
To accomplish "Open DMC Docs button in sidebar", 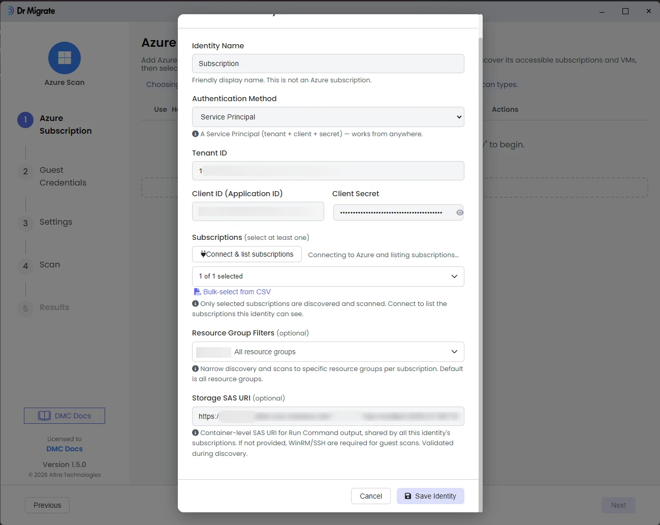I will (65, 416).
